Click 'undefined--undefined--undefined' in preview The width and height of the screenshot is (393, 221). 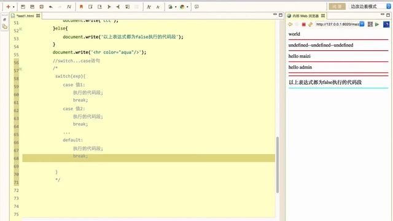pyautogui.click(x=321, y=45)
